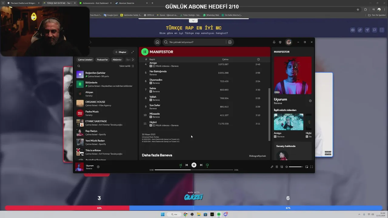The width and height of the screenshot is (388, 218).
Task: Sort tracks by the 'Çalma' column header
Action: pos(225,59)
